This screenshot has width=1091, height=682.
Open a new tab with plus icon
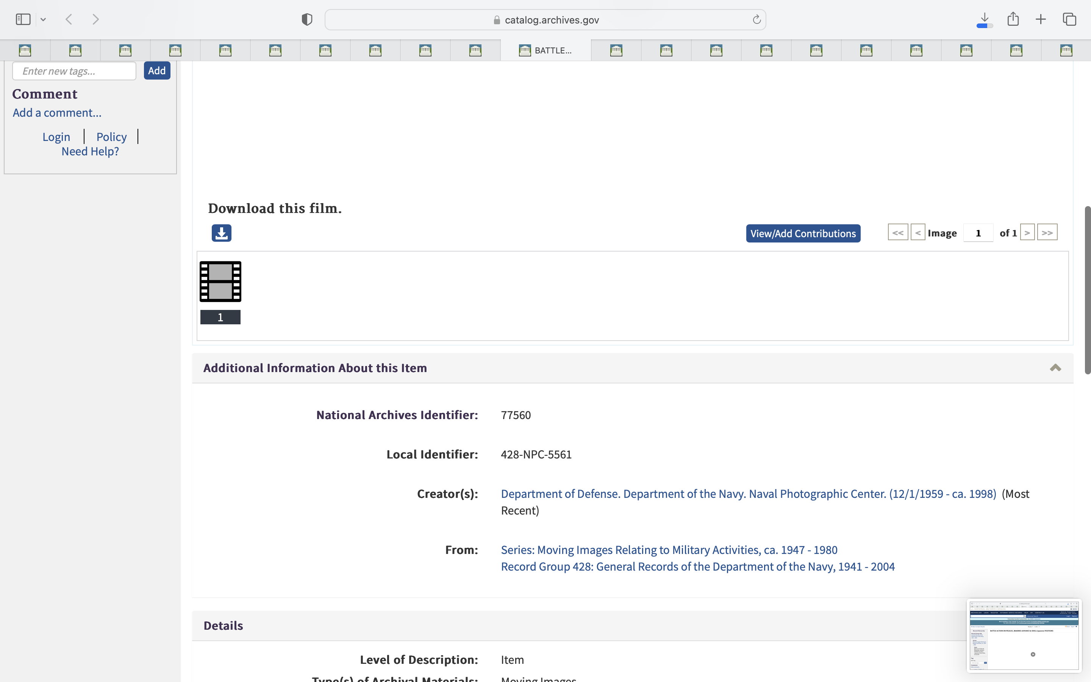pos(1041,19)
